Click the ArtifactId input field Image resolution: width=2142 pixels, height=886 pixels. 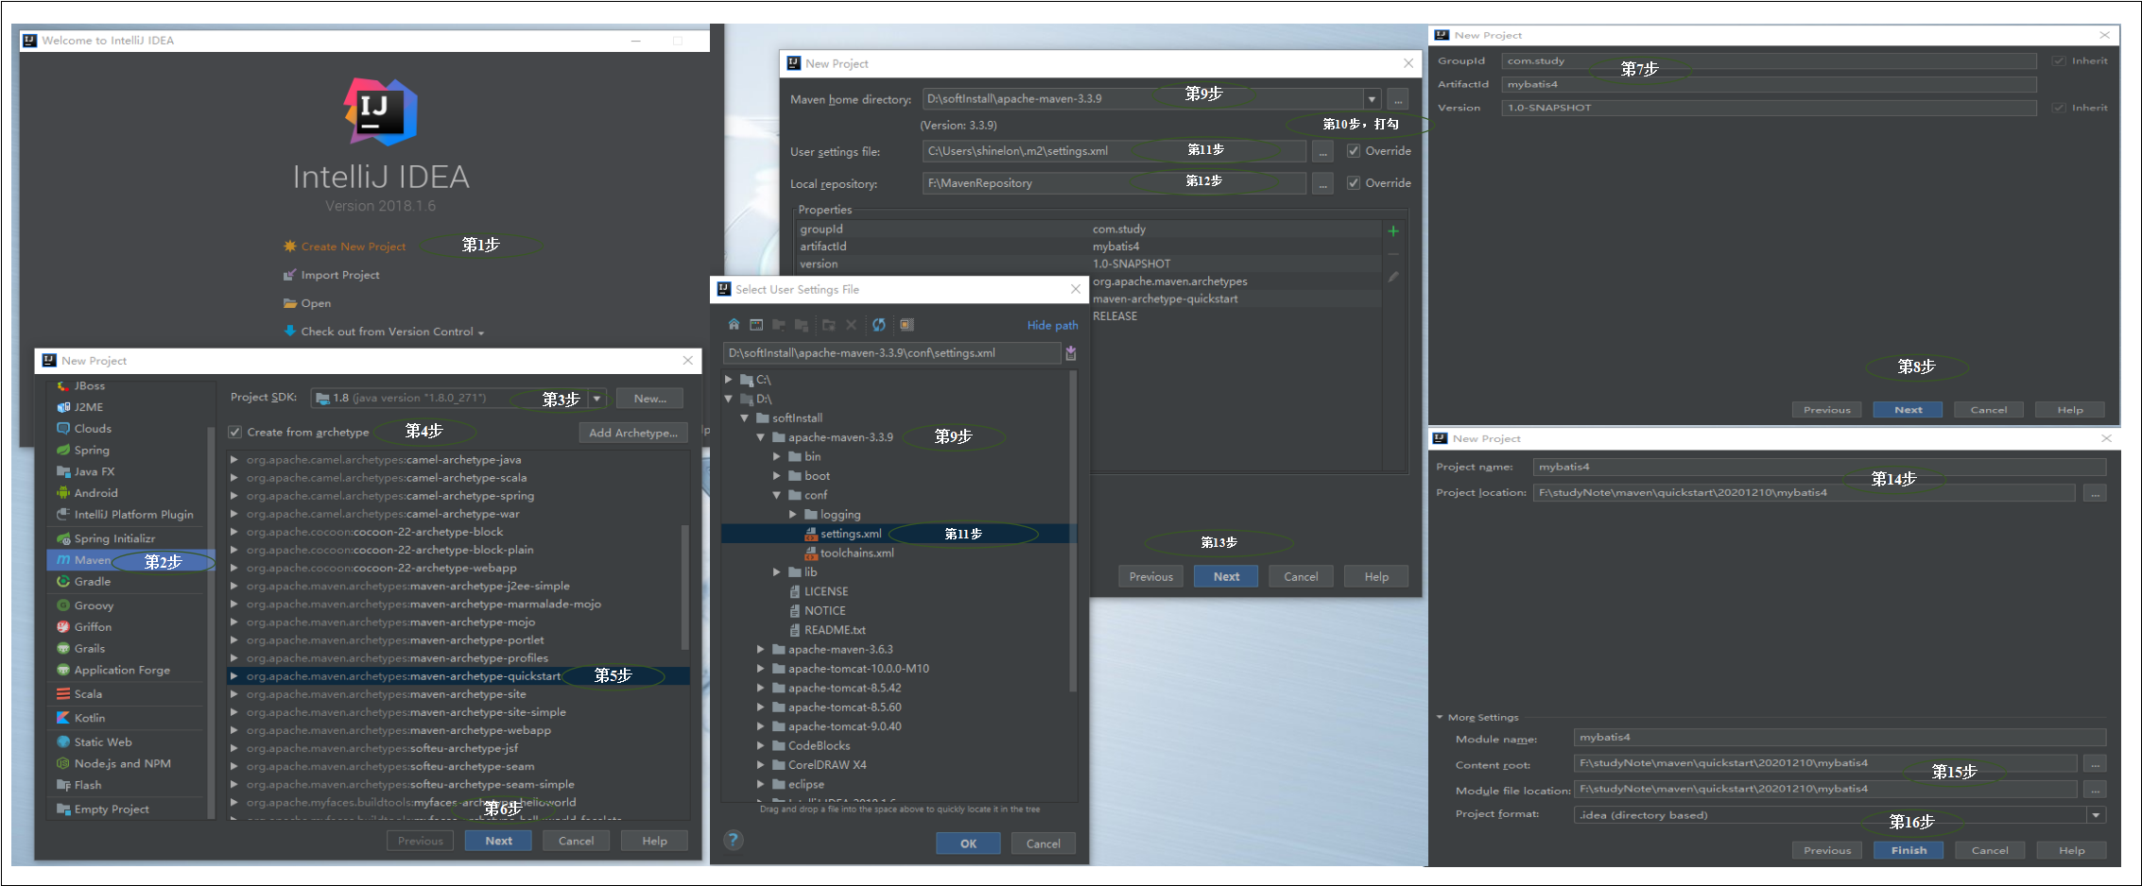pyautogui.click(x=1769, y=84)
